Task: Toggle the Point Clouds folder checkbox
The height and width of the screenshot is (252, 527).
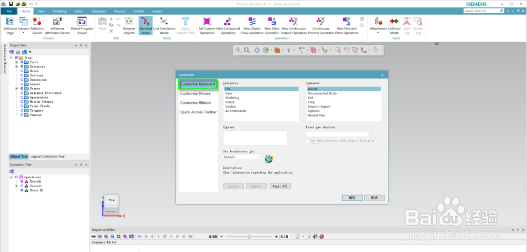Action: (22, 106)
